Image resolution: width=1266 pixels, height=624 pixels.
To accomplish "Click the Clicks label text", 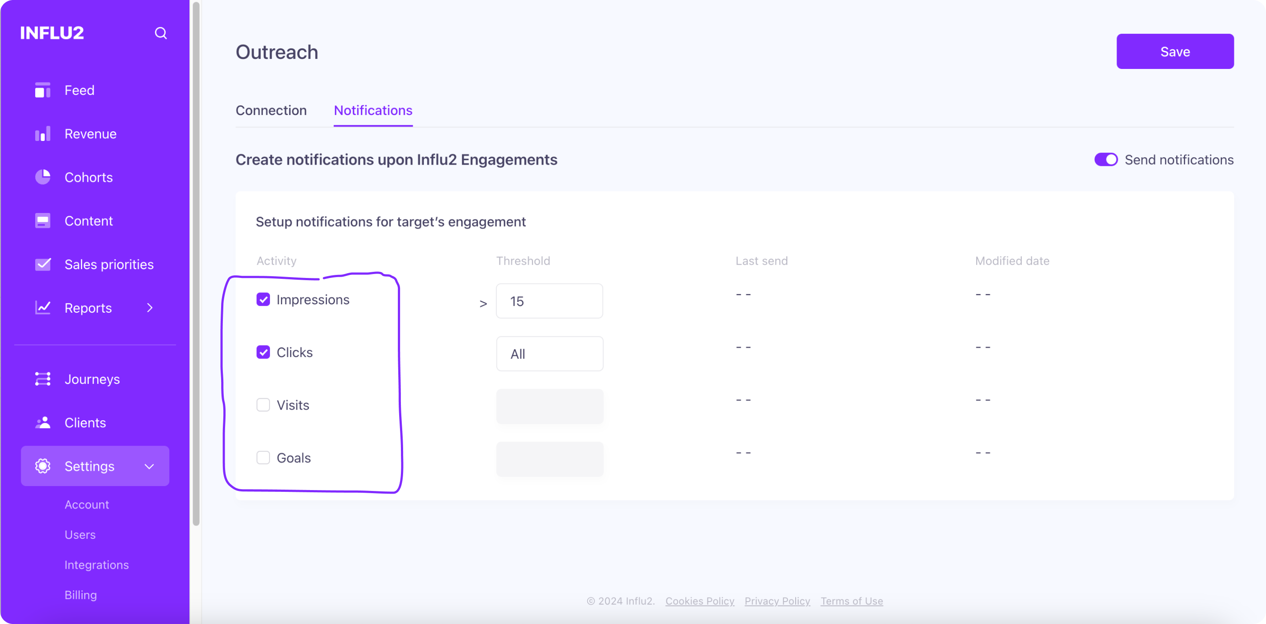I will 295,353.
